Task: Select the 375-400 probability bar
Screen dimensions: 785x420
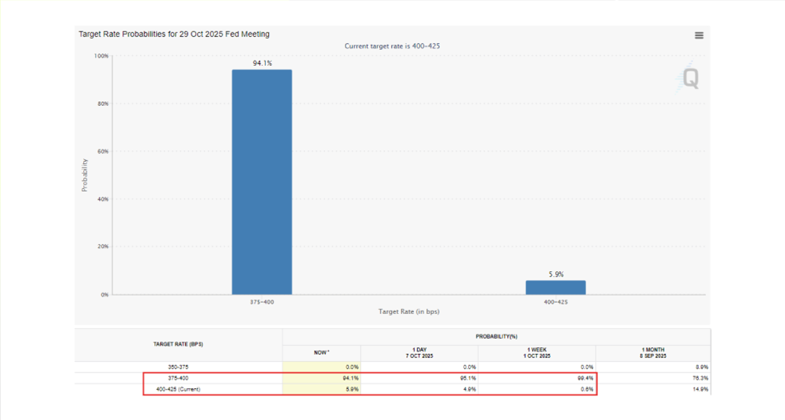Action: point(261,181)
